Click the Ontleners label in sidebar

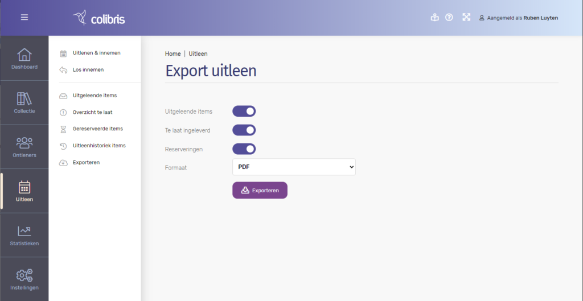pos(24,155)
